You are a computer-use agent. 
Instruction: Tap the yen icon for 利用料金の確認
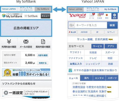point(9,42)
